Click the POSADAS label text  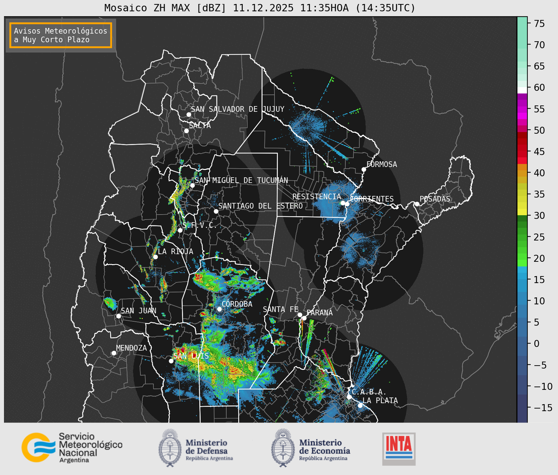[x=435, y=199]
